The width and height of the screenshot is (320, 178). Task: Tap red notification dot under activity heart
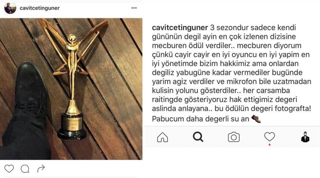tap(269, 145)
